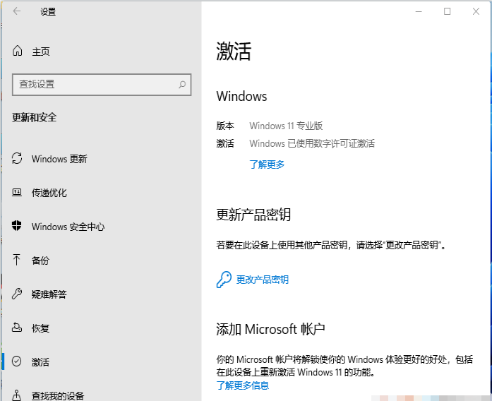492x401 pixels.
Task: Click the 恢复 recovery icon
Action: tap(18, 328)
